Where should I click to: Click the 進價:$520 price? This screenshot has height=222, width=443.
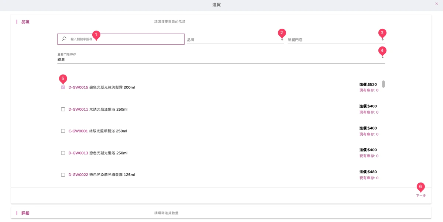click(x=368, y=84)
